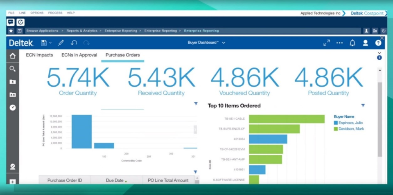
Task: Click Reports & Analytics breadcrumb
Action: (82, 31)
